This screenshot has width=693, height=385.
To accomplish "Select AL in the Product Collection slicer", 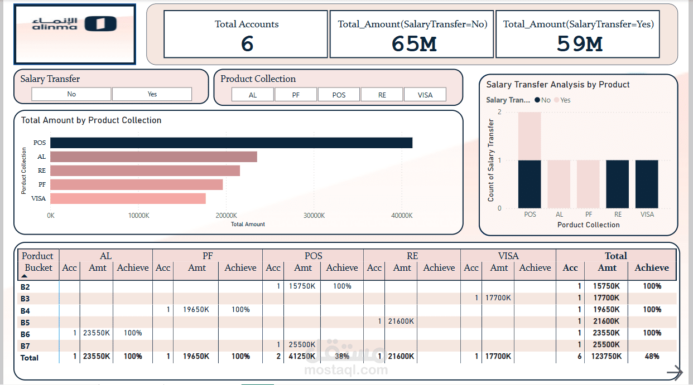I will tap(252, 94).
